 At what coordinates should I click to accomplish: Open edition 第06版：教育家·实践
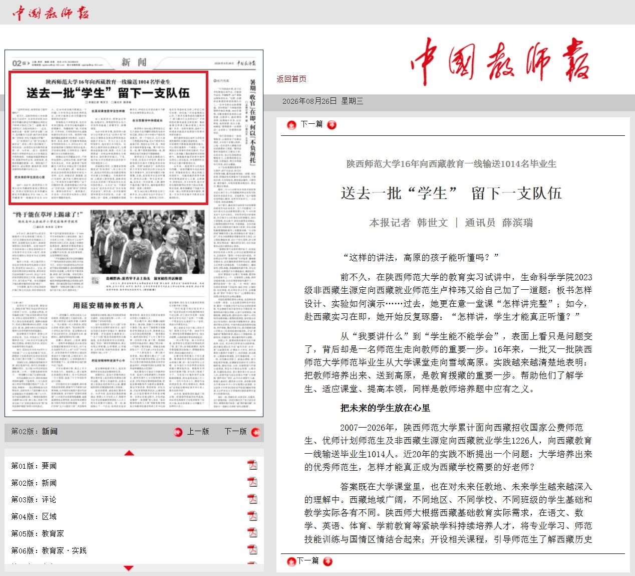coord(49,550)
